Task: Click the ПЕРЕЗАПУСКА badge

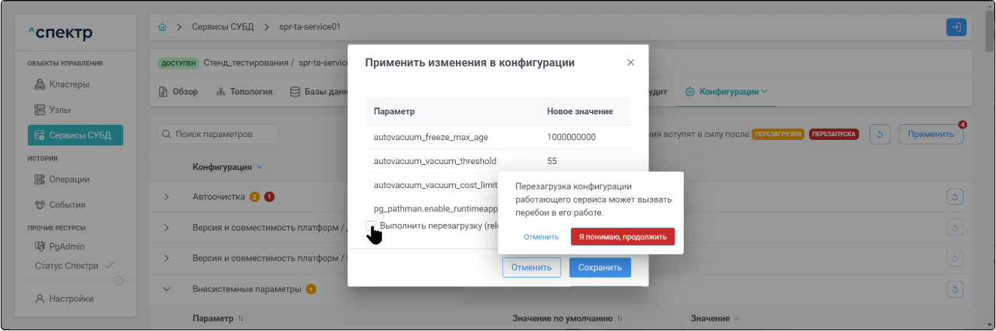Action: click(834, 135)
